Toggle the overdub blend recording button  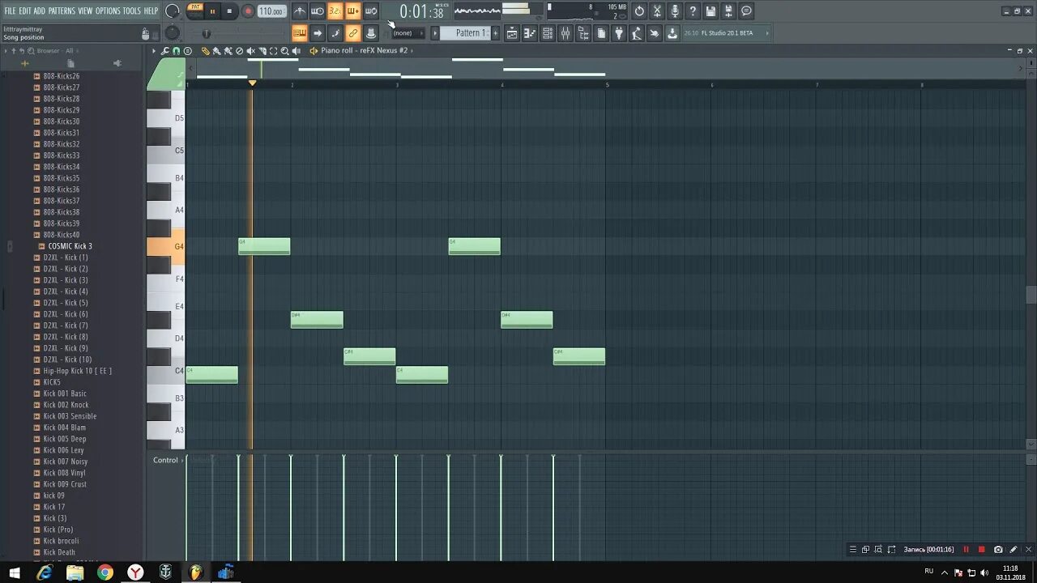[353, 11]
